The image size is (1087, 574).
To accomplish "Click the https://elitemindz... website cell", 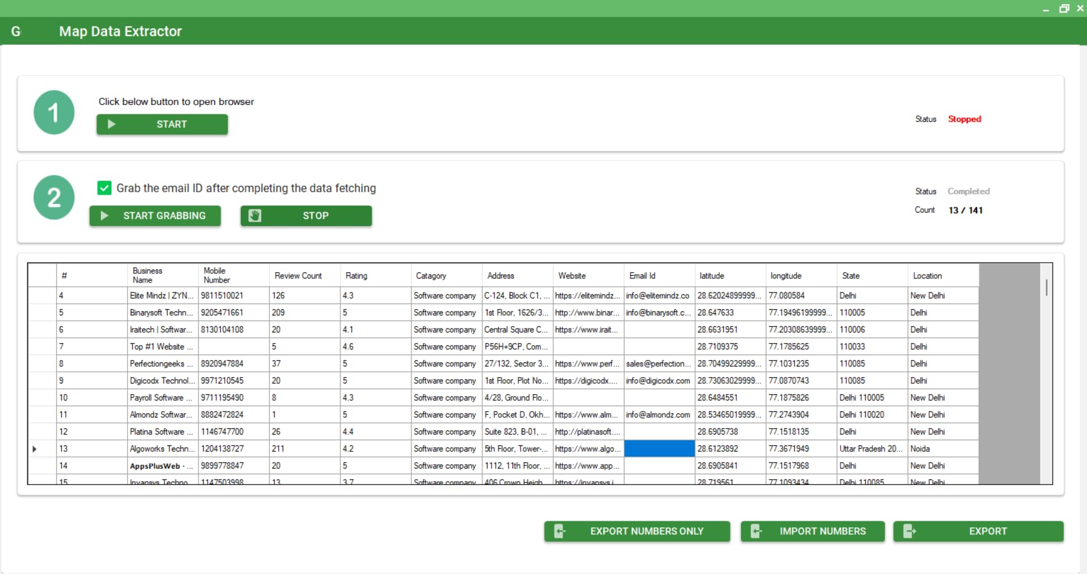I will pos(589,296).
